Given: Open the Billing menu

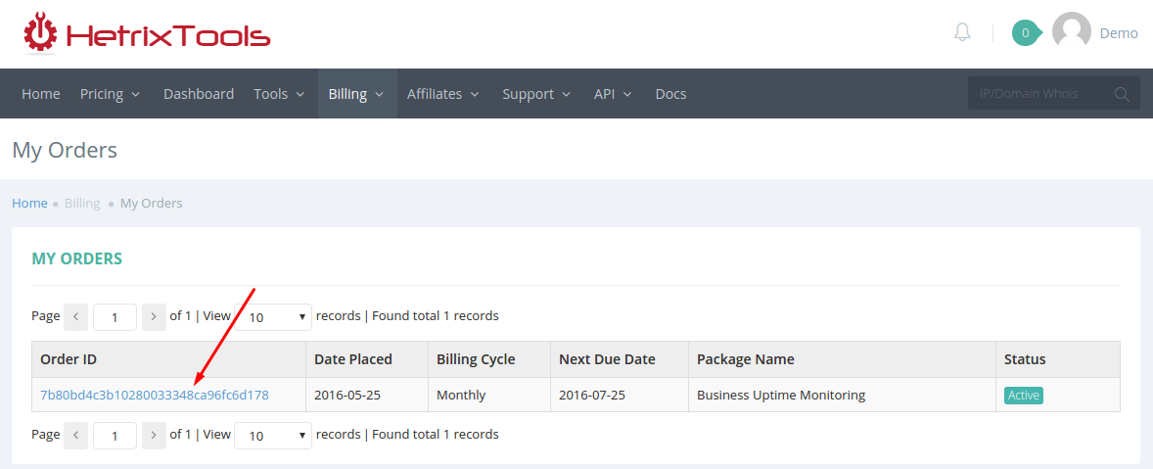Looking at the screenshot, I should click(357, 94).
